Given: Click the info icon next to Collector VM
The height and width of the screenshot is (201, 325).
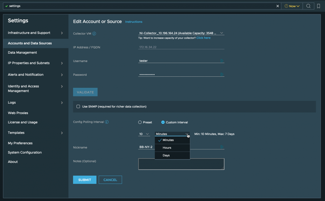Looking at the screenshot, I should pos(94,34).
